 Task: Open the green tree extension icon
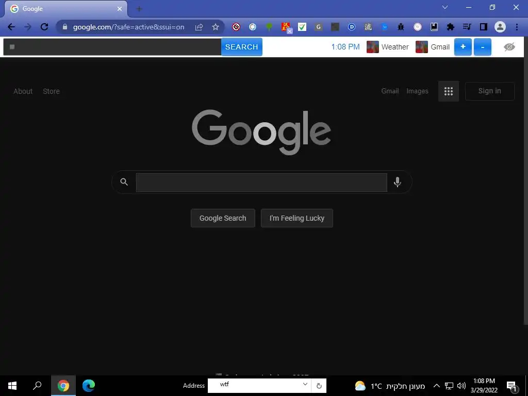pos(269,27)
